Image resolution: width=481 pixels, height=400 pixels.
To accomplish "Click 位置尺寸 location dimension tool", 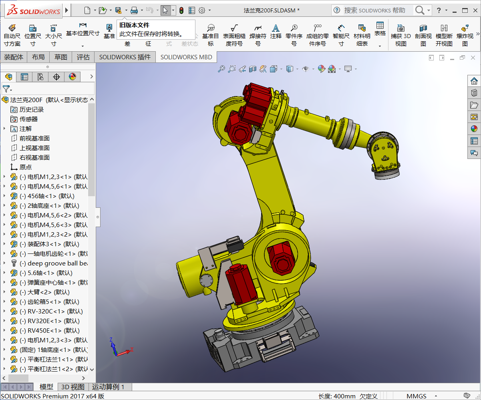I will pos(33,35).
